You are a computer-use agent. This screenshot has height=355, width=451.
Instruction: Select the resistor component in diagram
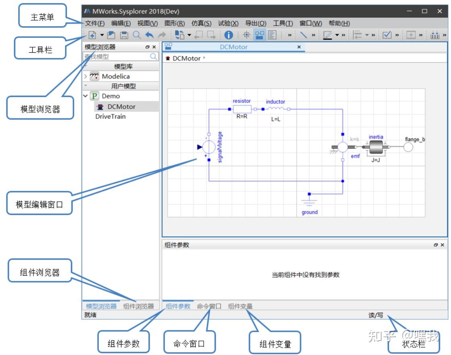[x=242, y=109]
